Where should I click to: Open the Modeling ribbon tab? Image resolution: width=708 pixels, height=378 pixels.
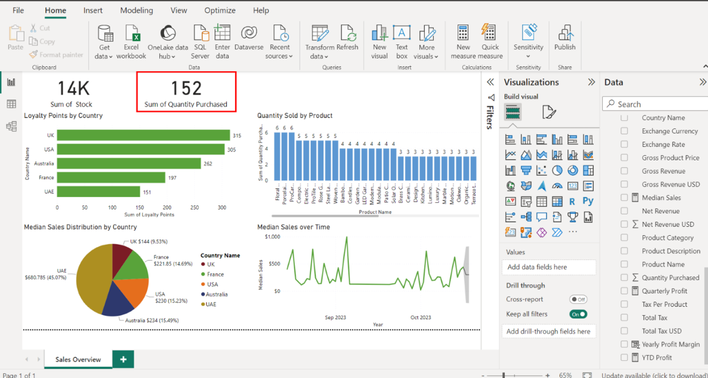(x=136, y=10)
